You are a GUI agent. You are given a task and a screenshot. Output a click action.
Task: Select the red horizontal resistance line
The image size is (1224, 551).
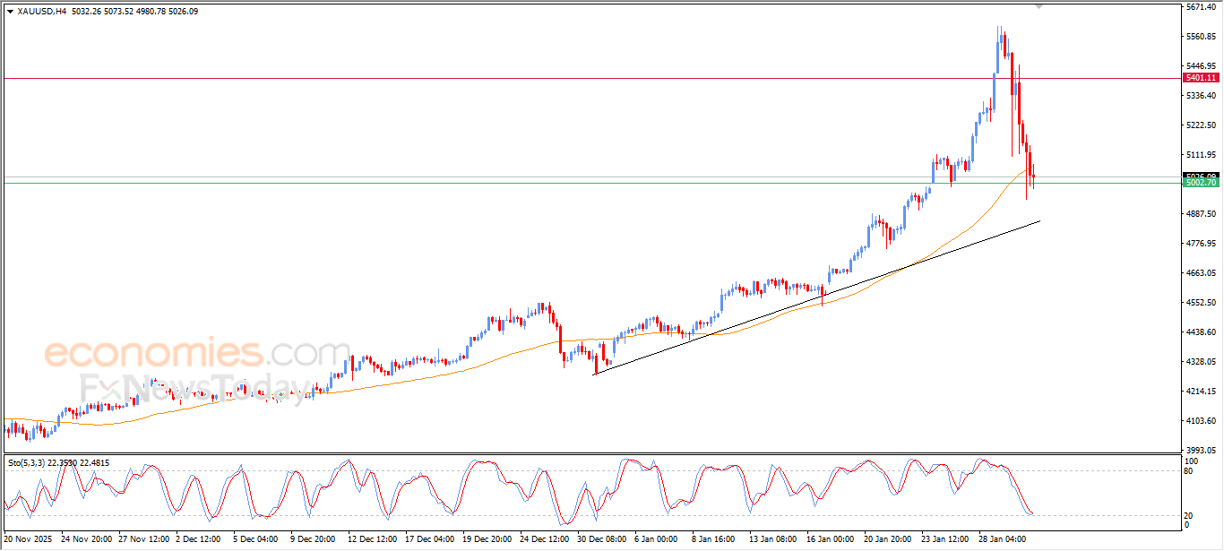pyautogui.click(x=591, y=78)
